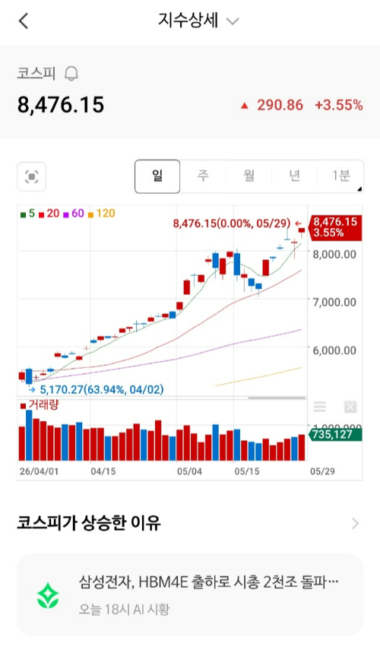Click the 8,000.00 axis label
Screen dimensions: 380x653
(x=334, y=254)
